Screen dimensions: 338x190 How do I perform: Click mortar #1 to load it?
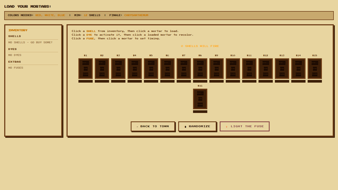86,69
